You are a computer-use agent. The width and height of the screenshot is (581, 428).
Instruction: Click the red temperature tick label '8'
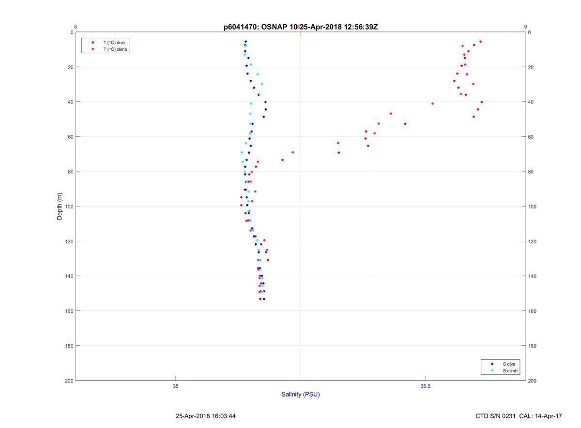[x=76, y=27]
